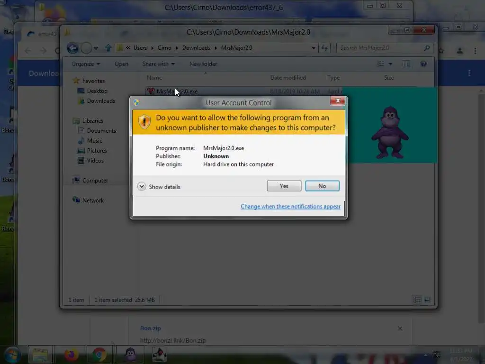Open the recent locations dropdown arrow
This screenshot has width=485, height=364.
pyautogui.click(x=96, y=48)
